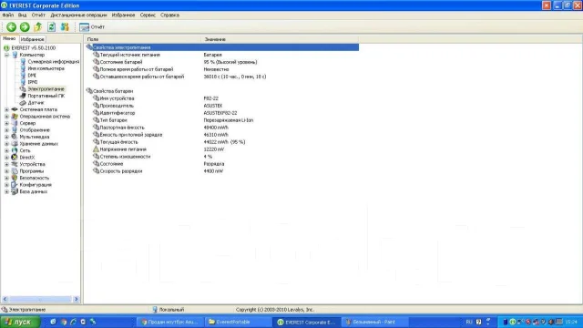Click the two-people toolbar icon
This screenshot has width=583, height=328.
tap(65, 26)
